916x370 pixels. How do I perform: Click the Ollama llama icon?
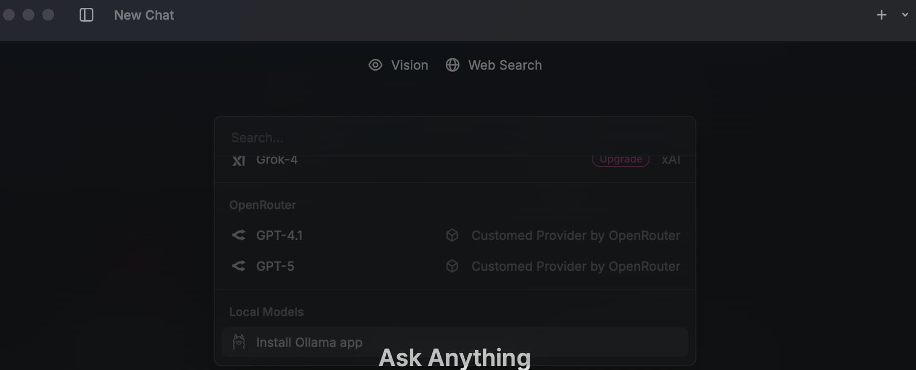pyautogui.click(x=239, y=342)
